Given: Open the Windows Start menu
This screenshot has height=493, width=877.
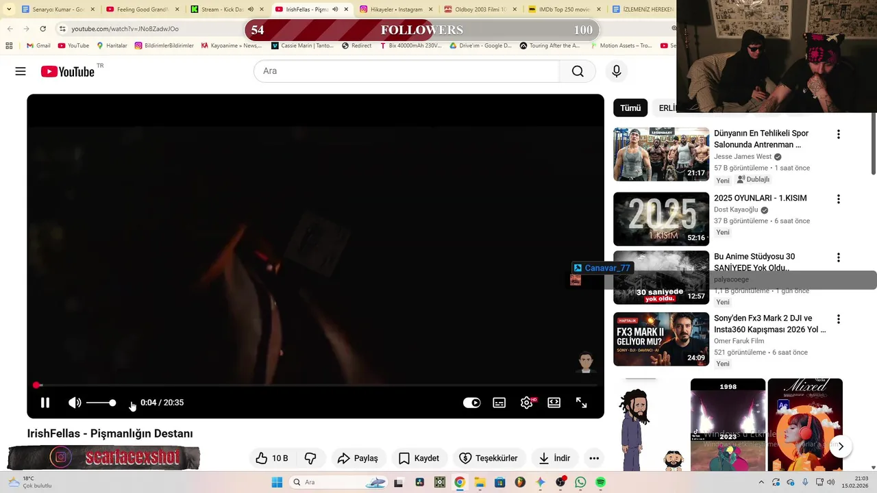Looking at the screenshot, I should coord(277,482).
